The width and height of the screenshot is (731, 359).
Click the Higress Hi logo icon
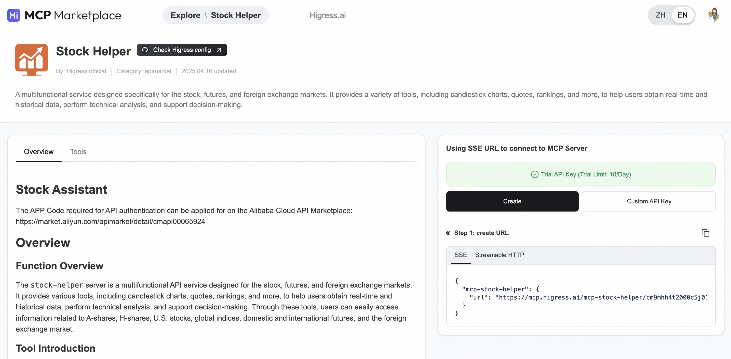pos(13,15)
